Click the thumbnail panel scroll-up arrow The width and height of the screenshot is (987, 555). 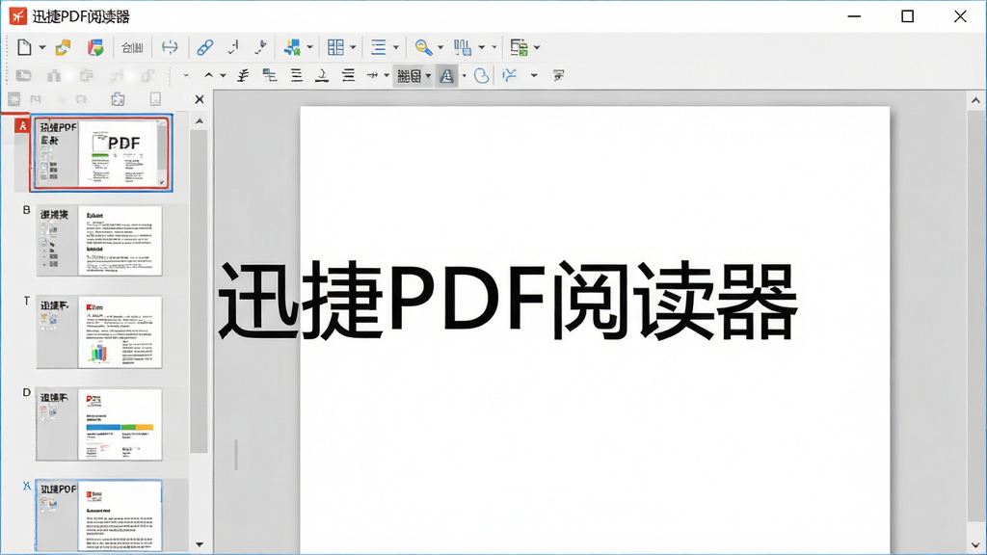pyautogui.click(x=200, y=120)
